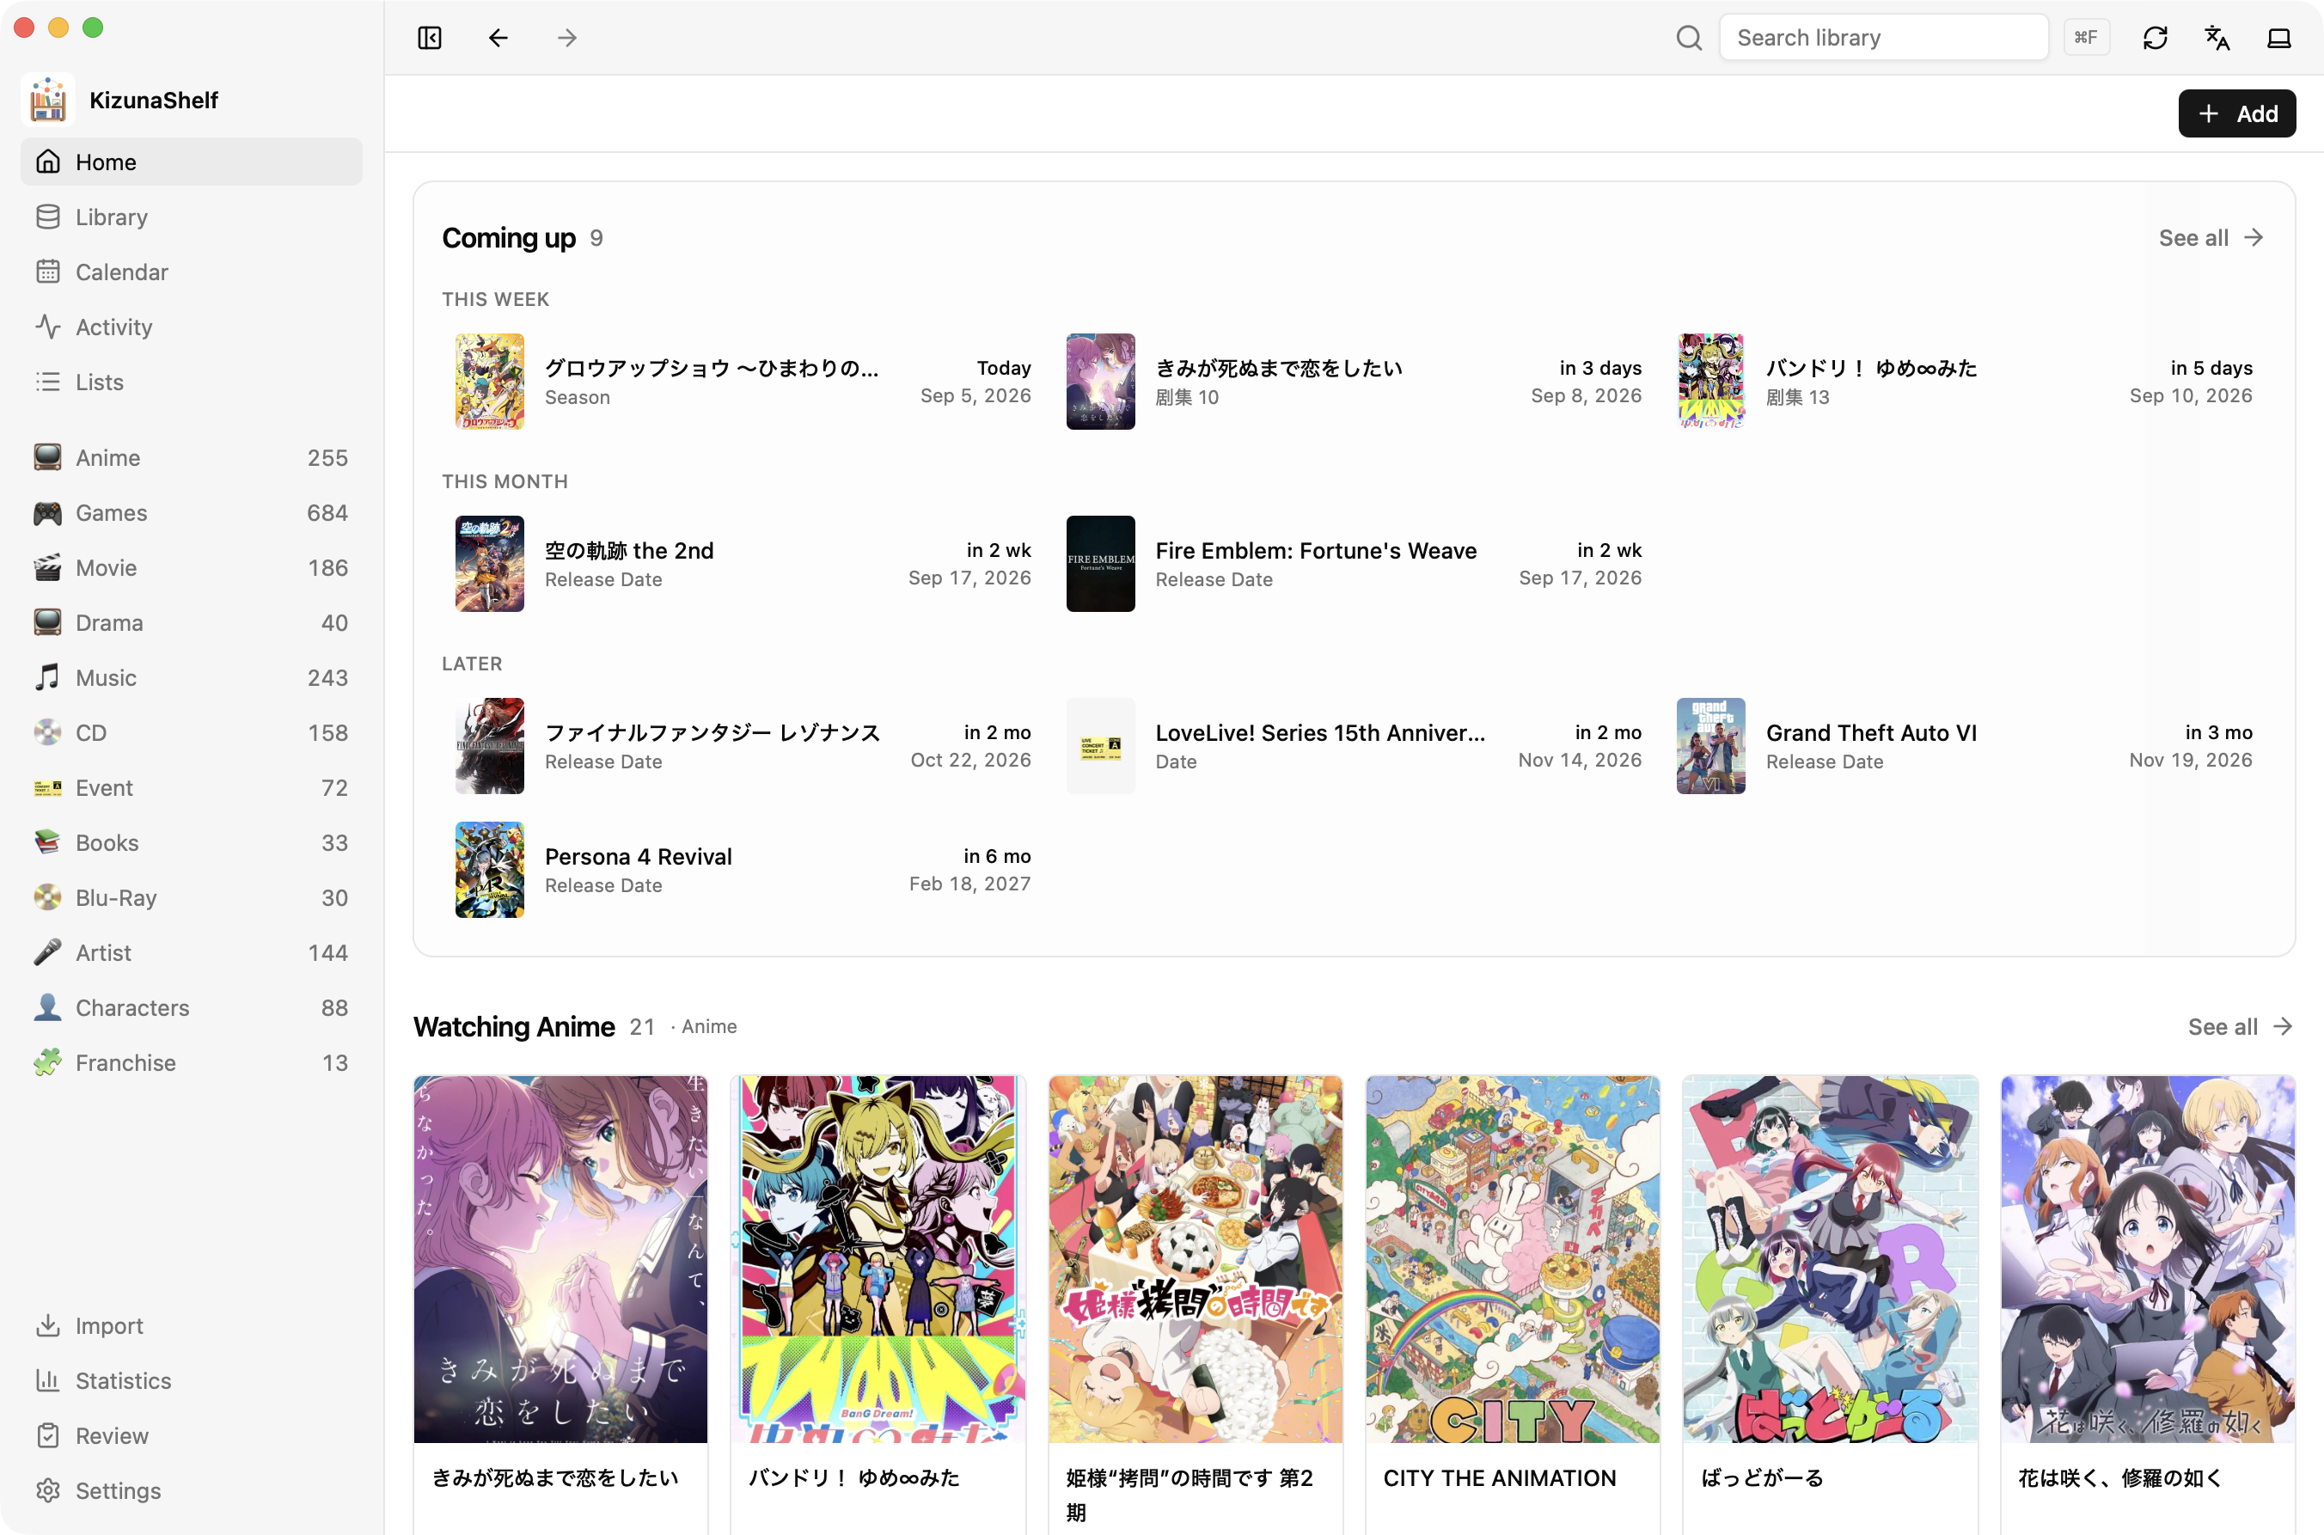
Task: Open the ばっどがーる anime card
Action: (1830, 1305)
